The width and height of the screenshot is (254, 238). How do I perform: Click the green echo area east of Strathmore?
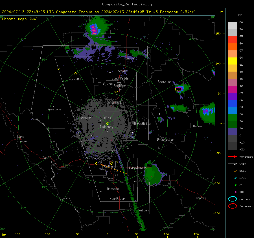152,173
